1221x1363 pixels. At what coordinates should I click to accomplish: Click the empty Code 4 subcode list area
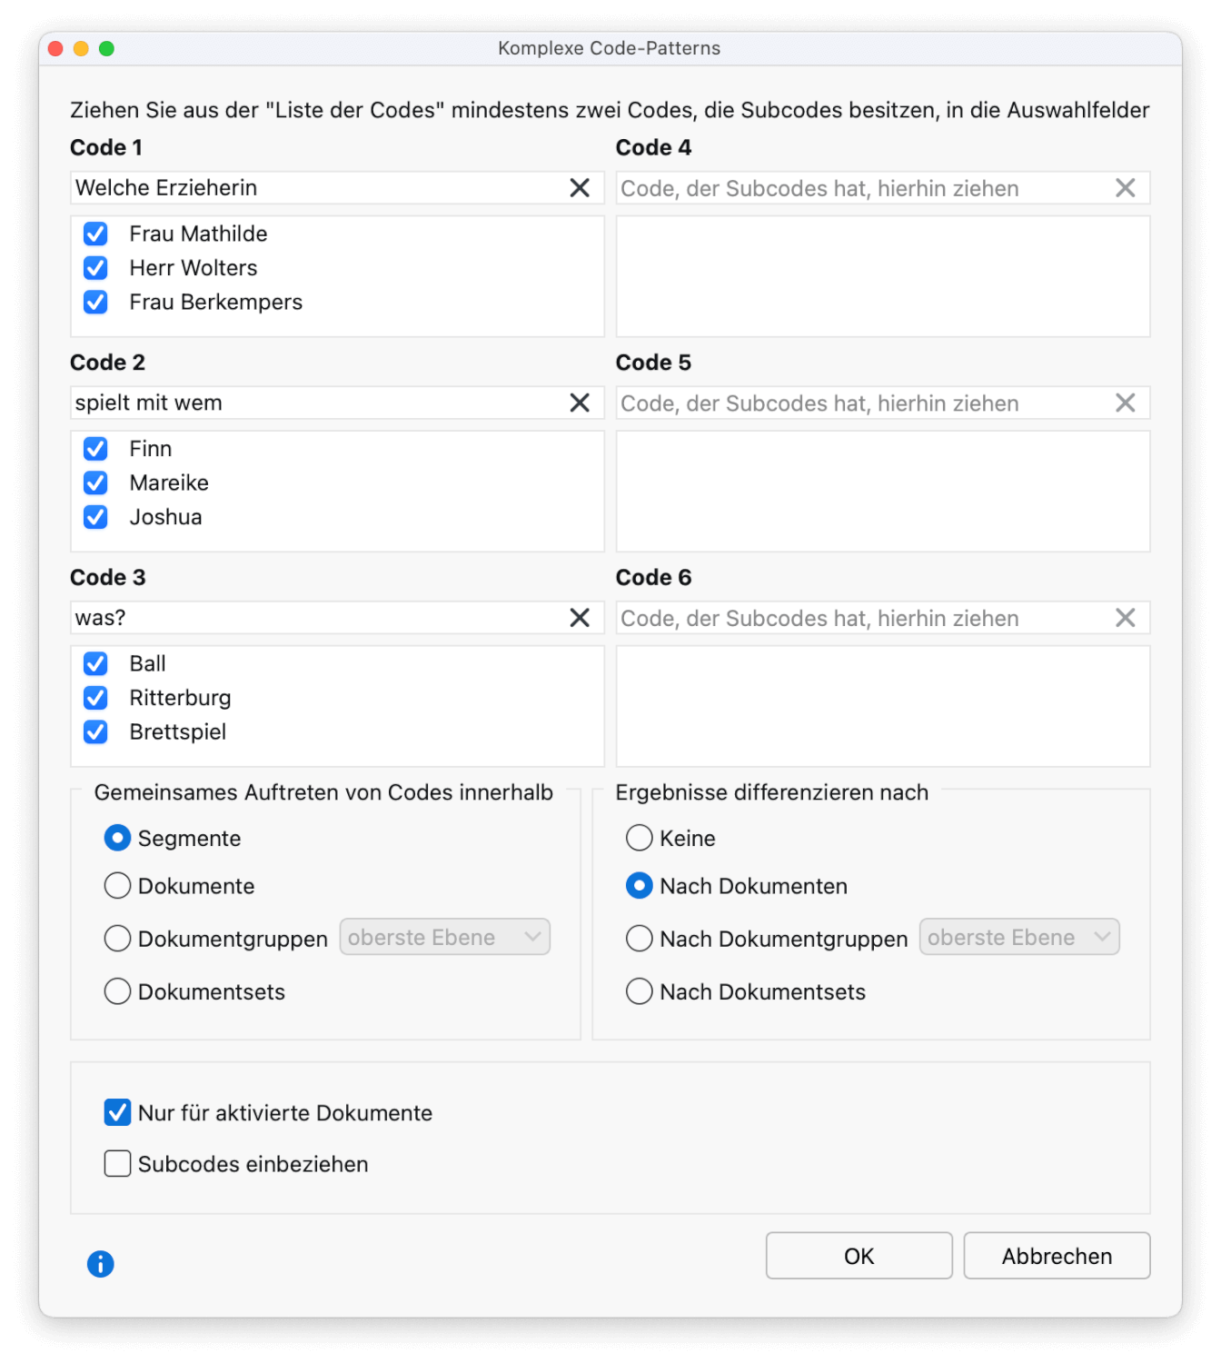[x=883, y=276]
